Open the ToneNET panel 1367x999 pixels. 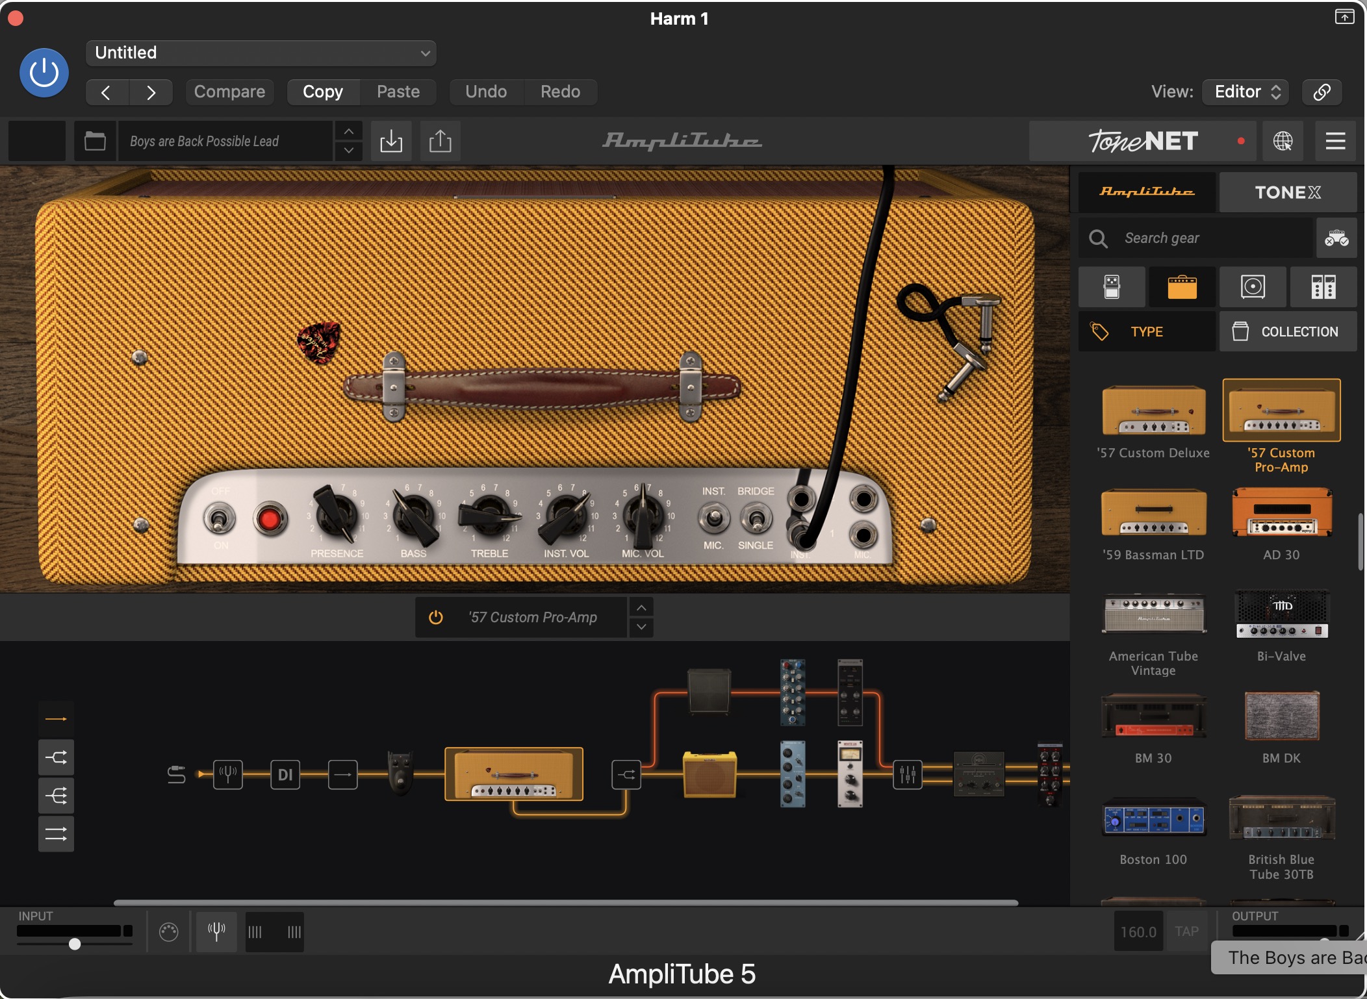tap(1143, 141)
